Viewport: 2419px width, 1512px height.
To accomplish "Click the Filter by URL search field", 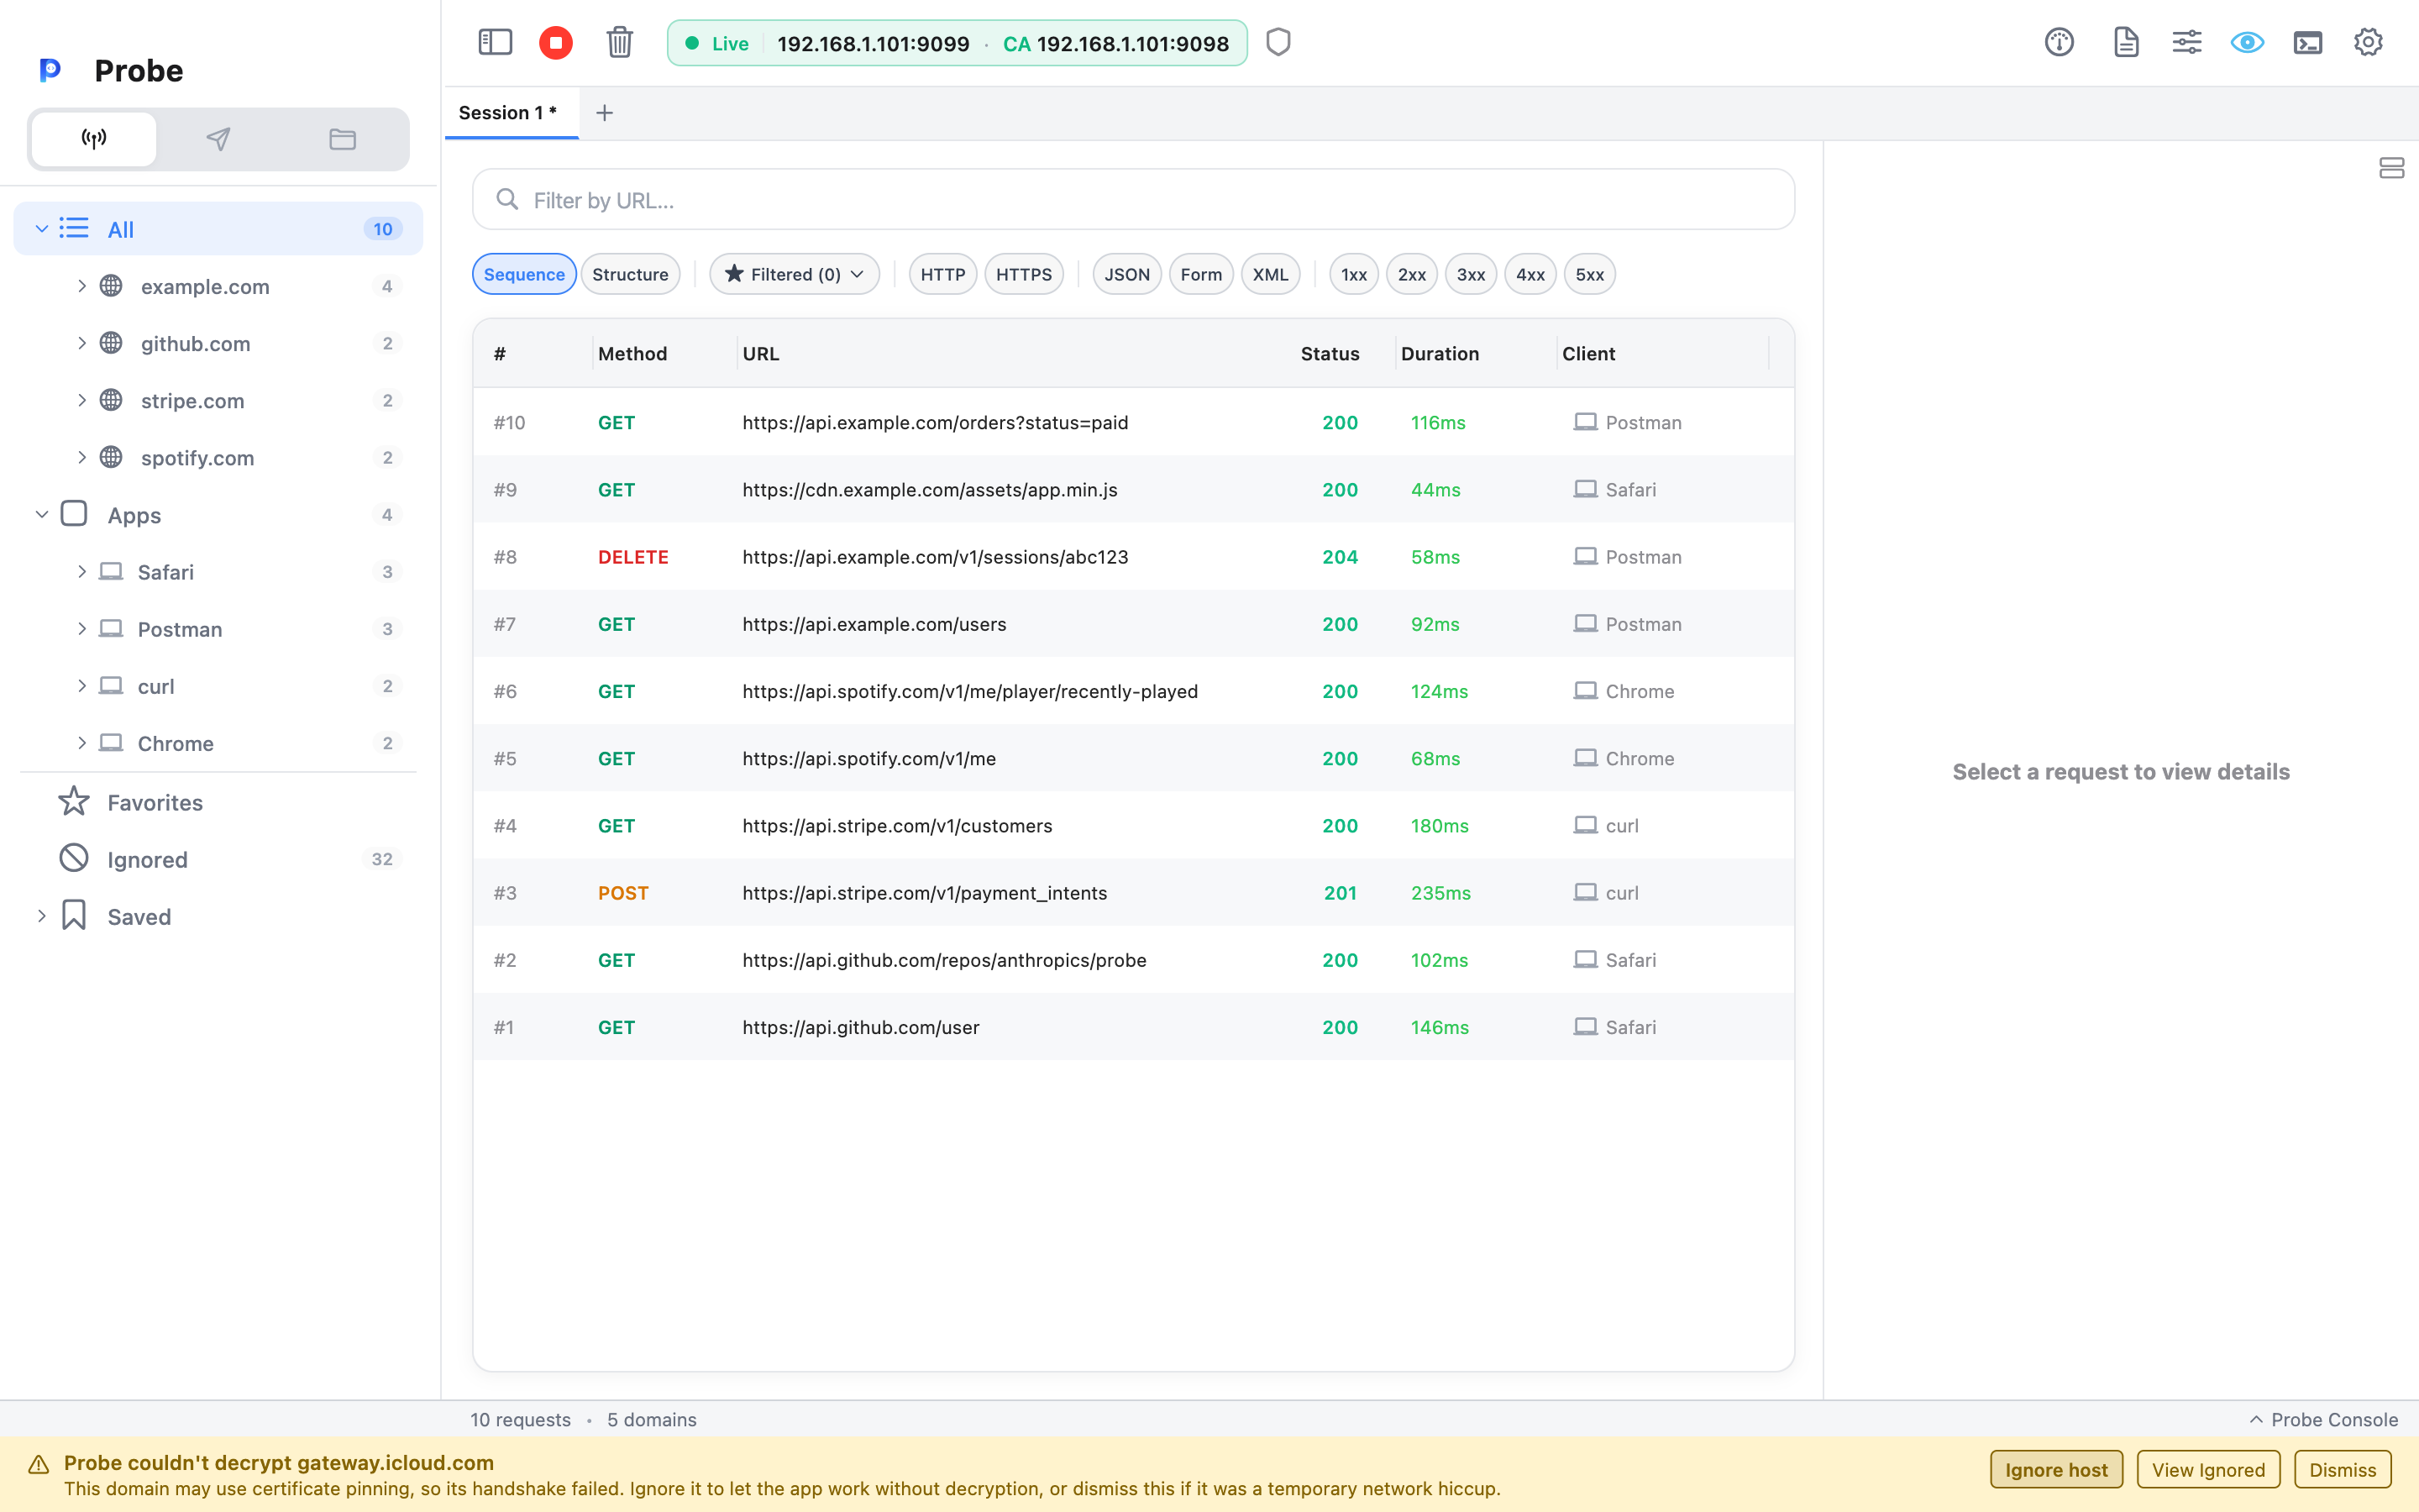I will click(x=1134, y=200).
